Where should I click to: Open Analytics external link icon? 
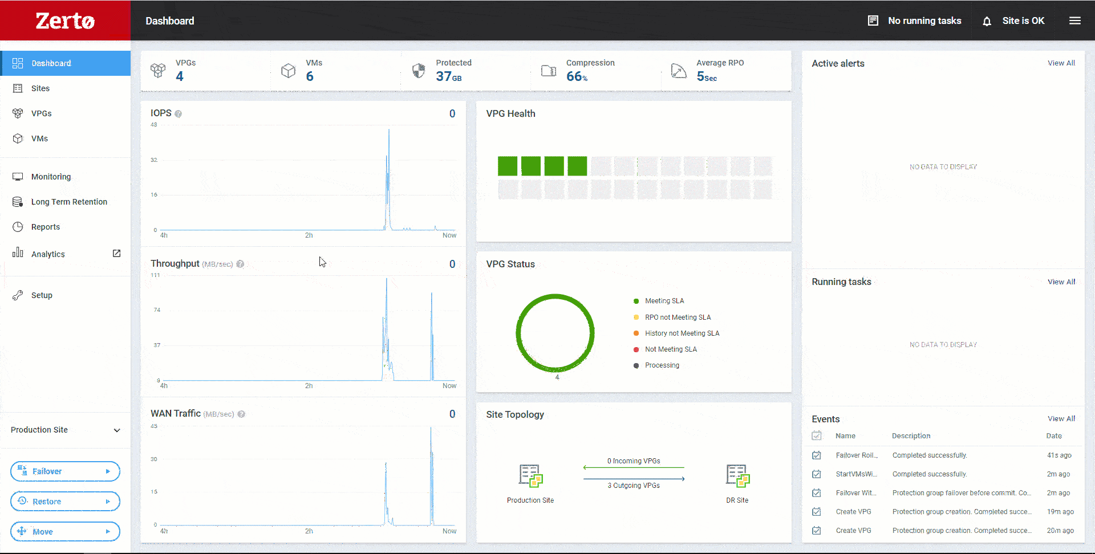point(116,254)
